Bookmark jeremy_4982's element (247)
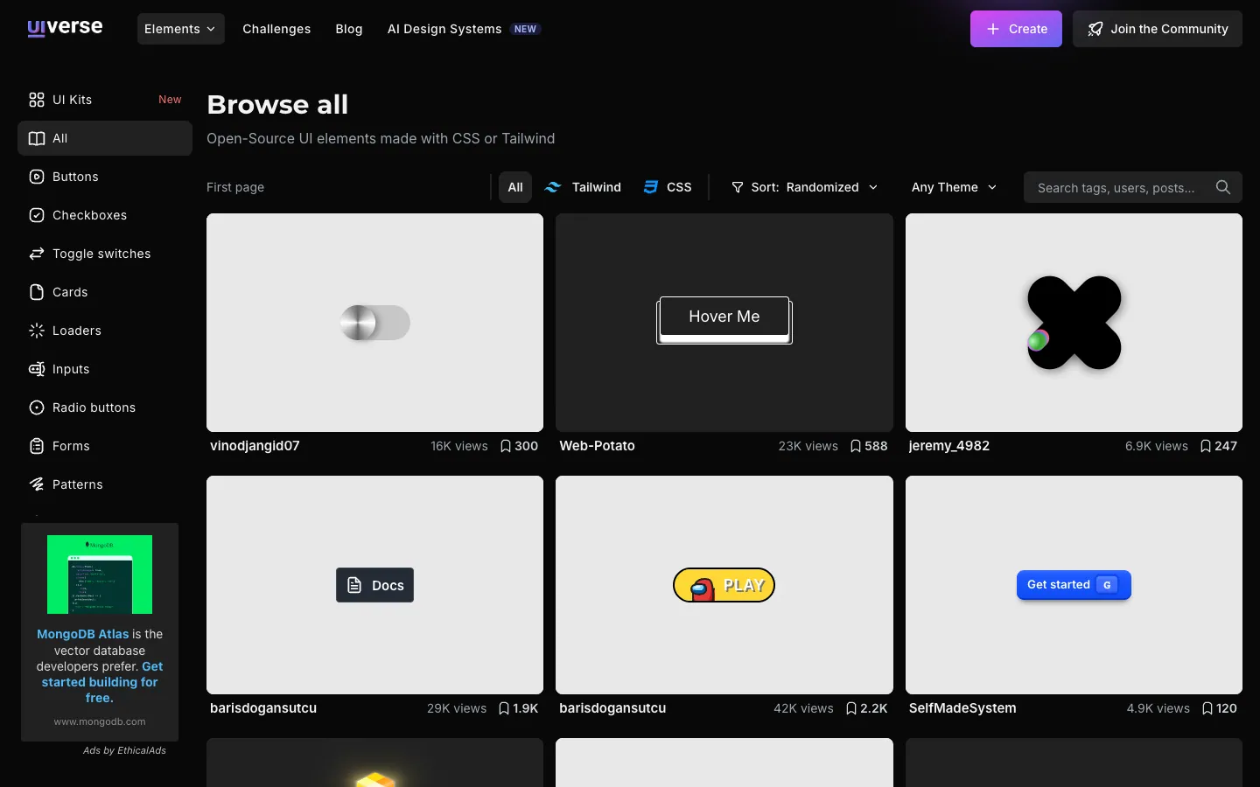The width and height of the screenshot is (1260, 787). (1206, 446)
